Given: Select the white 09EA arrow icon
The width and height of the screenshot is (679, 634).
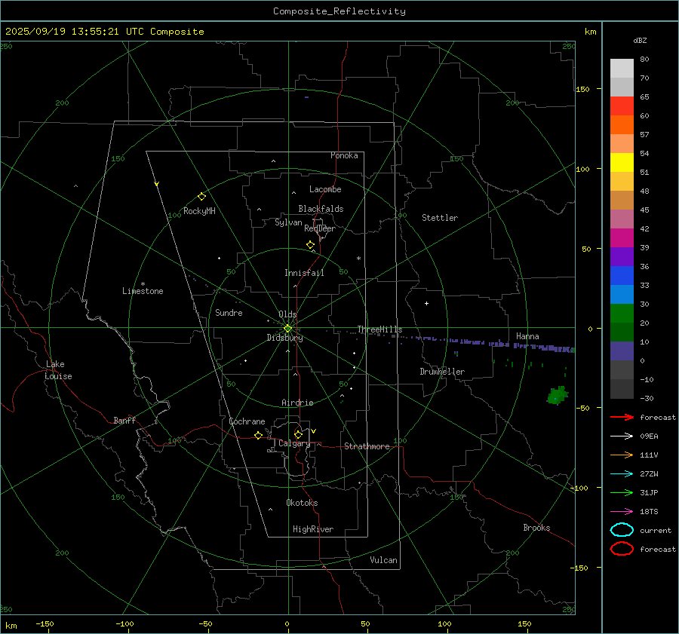Looking at the screenshot, I should [622, 436].
